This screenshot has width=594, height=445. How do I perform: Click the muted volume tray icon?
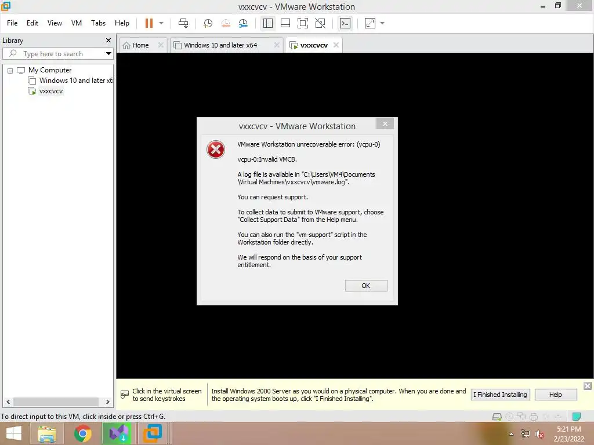[539, 434]
